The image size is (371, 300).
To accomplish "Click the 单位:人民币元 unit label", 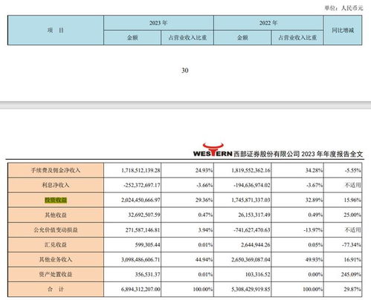I will pos(343,8).
